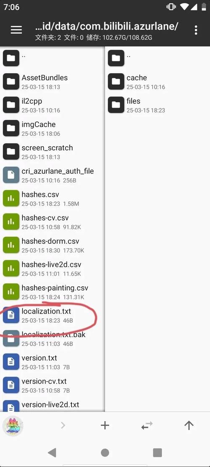Go to parent folder in right pane
Screen dimensions: 210x467
click(157, 58)
